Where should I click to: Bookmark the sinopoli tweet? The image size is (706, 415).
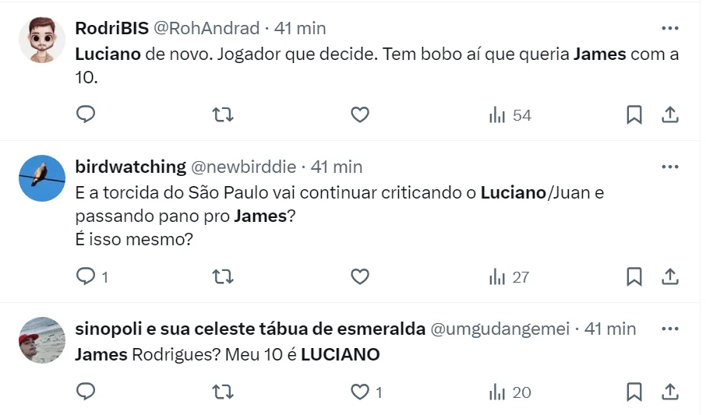click(634, 392)
